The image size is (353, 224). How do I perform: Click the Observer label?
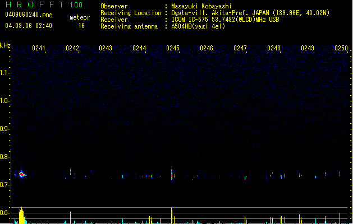point(114,6)
